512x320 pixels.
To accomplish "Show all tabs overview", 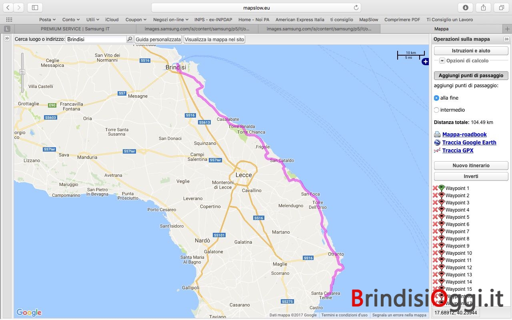I will pos(501,8).
